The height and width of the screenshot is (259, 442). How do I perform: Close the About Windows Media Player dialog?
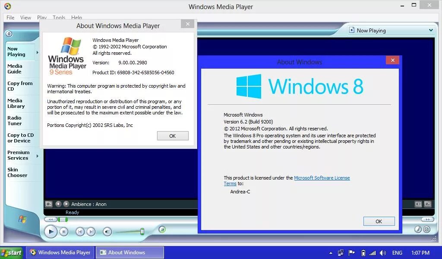pyautogui.click(x=188, y=24)
